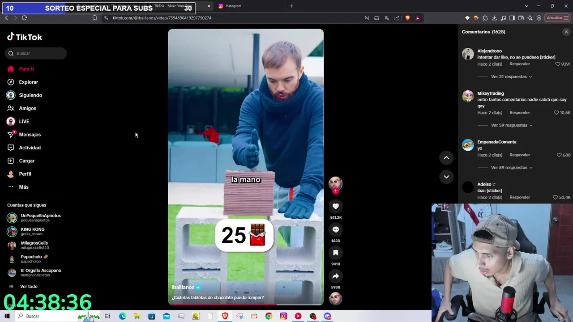Click the spinning sound disc thumbnail
The height and width of the screenshot is (322, 573).
[335, 298]
